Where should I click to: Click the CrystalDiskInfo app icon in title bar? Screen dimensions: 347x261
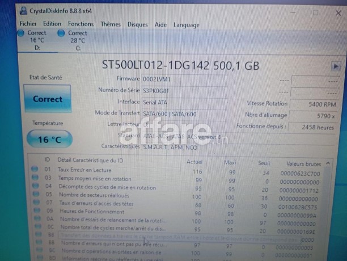(x=23, y=10)
